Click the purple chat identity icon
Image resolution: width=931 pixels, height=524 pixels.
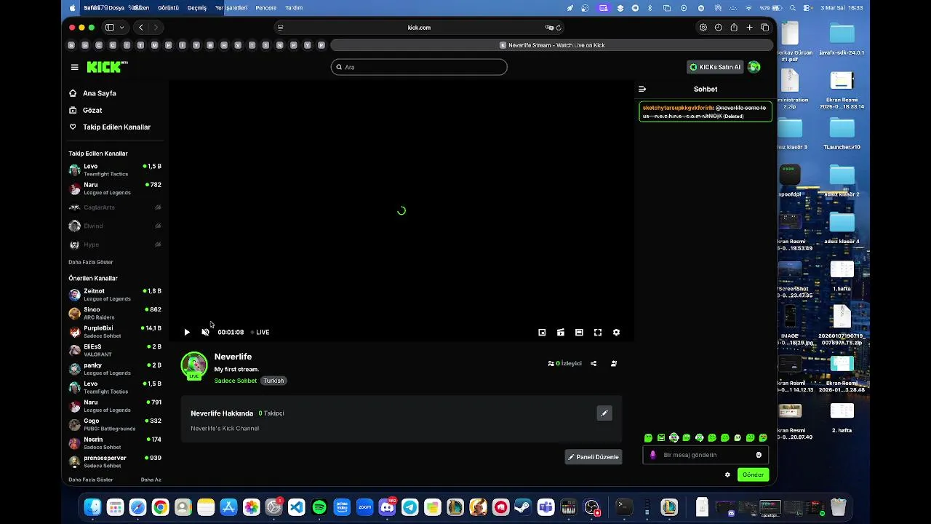[652, 455]
